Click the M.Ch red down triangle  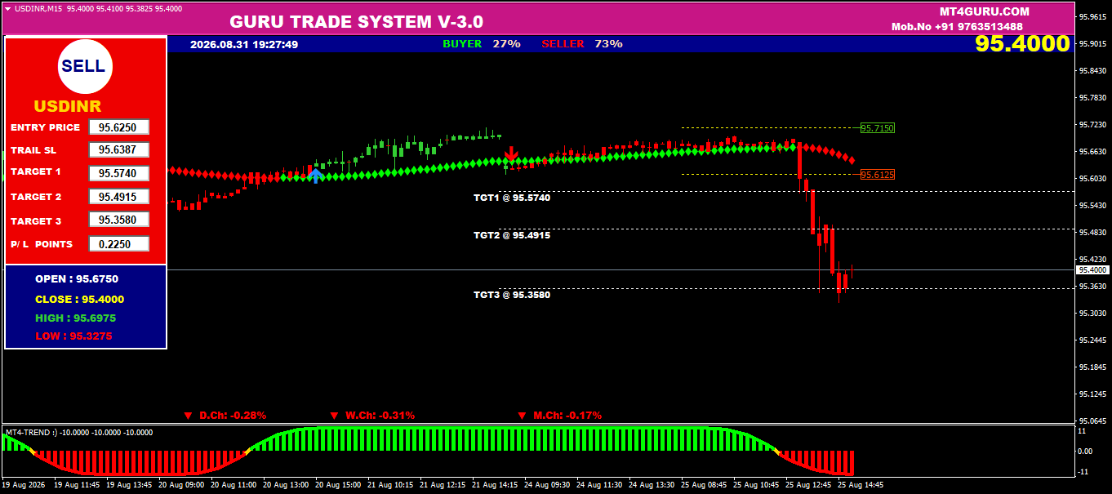(x=523, y=416)
